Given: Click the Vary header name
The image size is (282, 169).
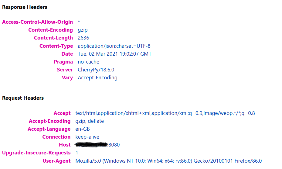Looking at the screenshot, I should point(67,78).
